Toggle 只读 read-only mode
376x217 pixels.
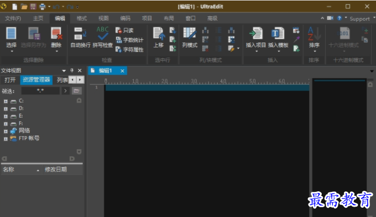pos(124,31)
